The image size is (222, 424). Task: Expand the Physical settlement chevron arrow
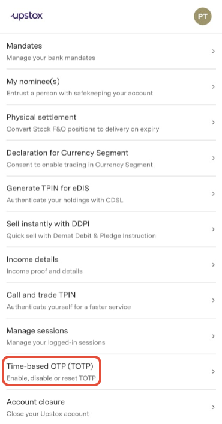tap(214, 123)
